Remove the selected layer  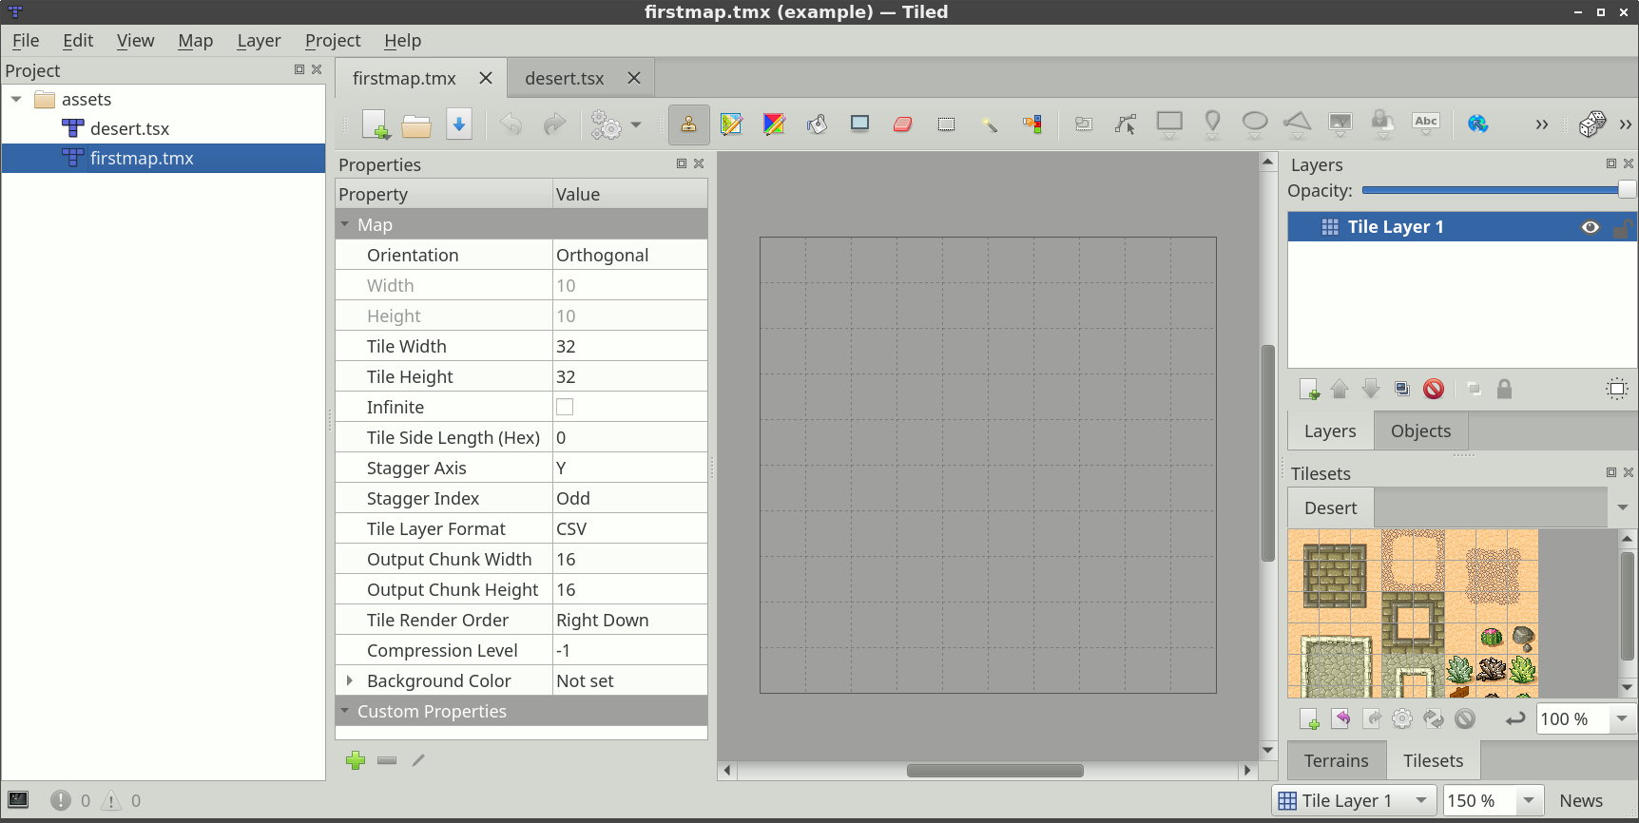pos(1434,389)
